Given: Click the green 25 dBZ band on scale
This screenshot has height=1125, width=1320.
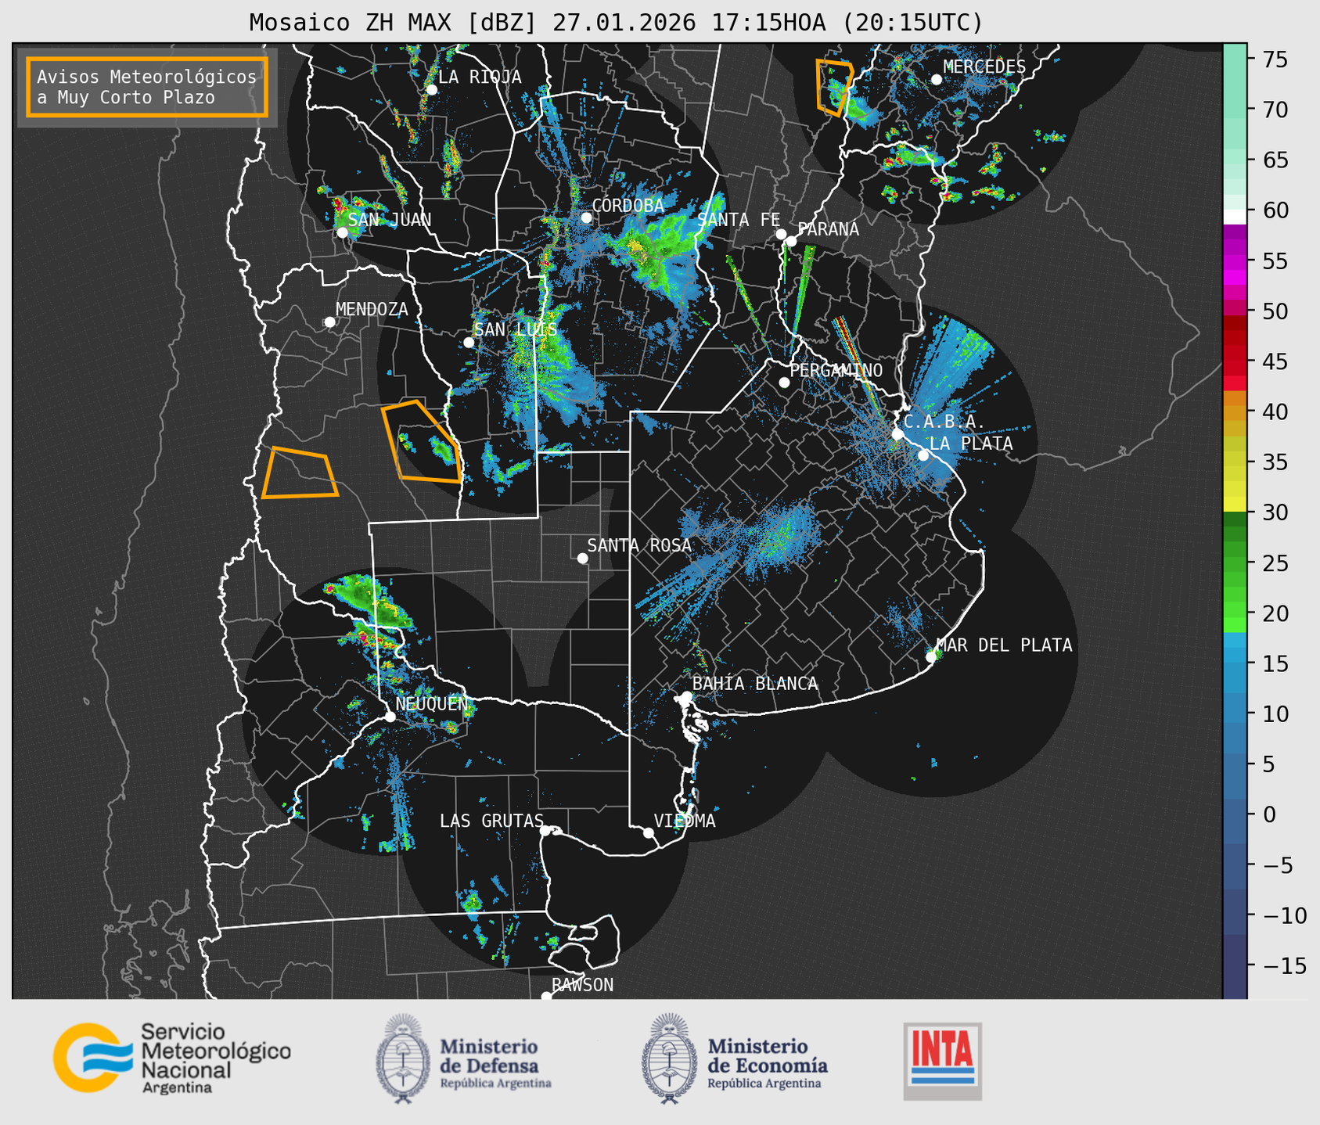Looking at the screenshot, I should (1234, 563).
